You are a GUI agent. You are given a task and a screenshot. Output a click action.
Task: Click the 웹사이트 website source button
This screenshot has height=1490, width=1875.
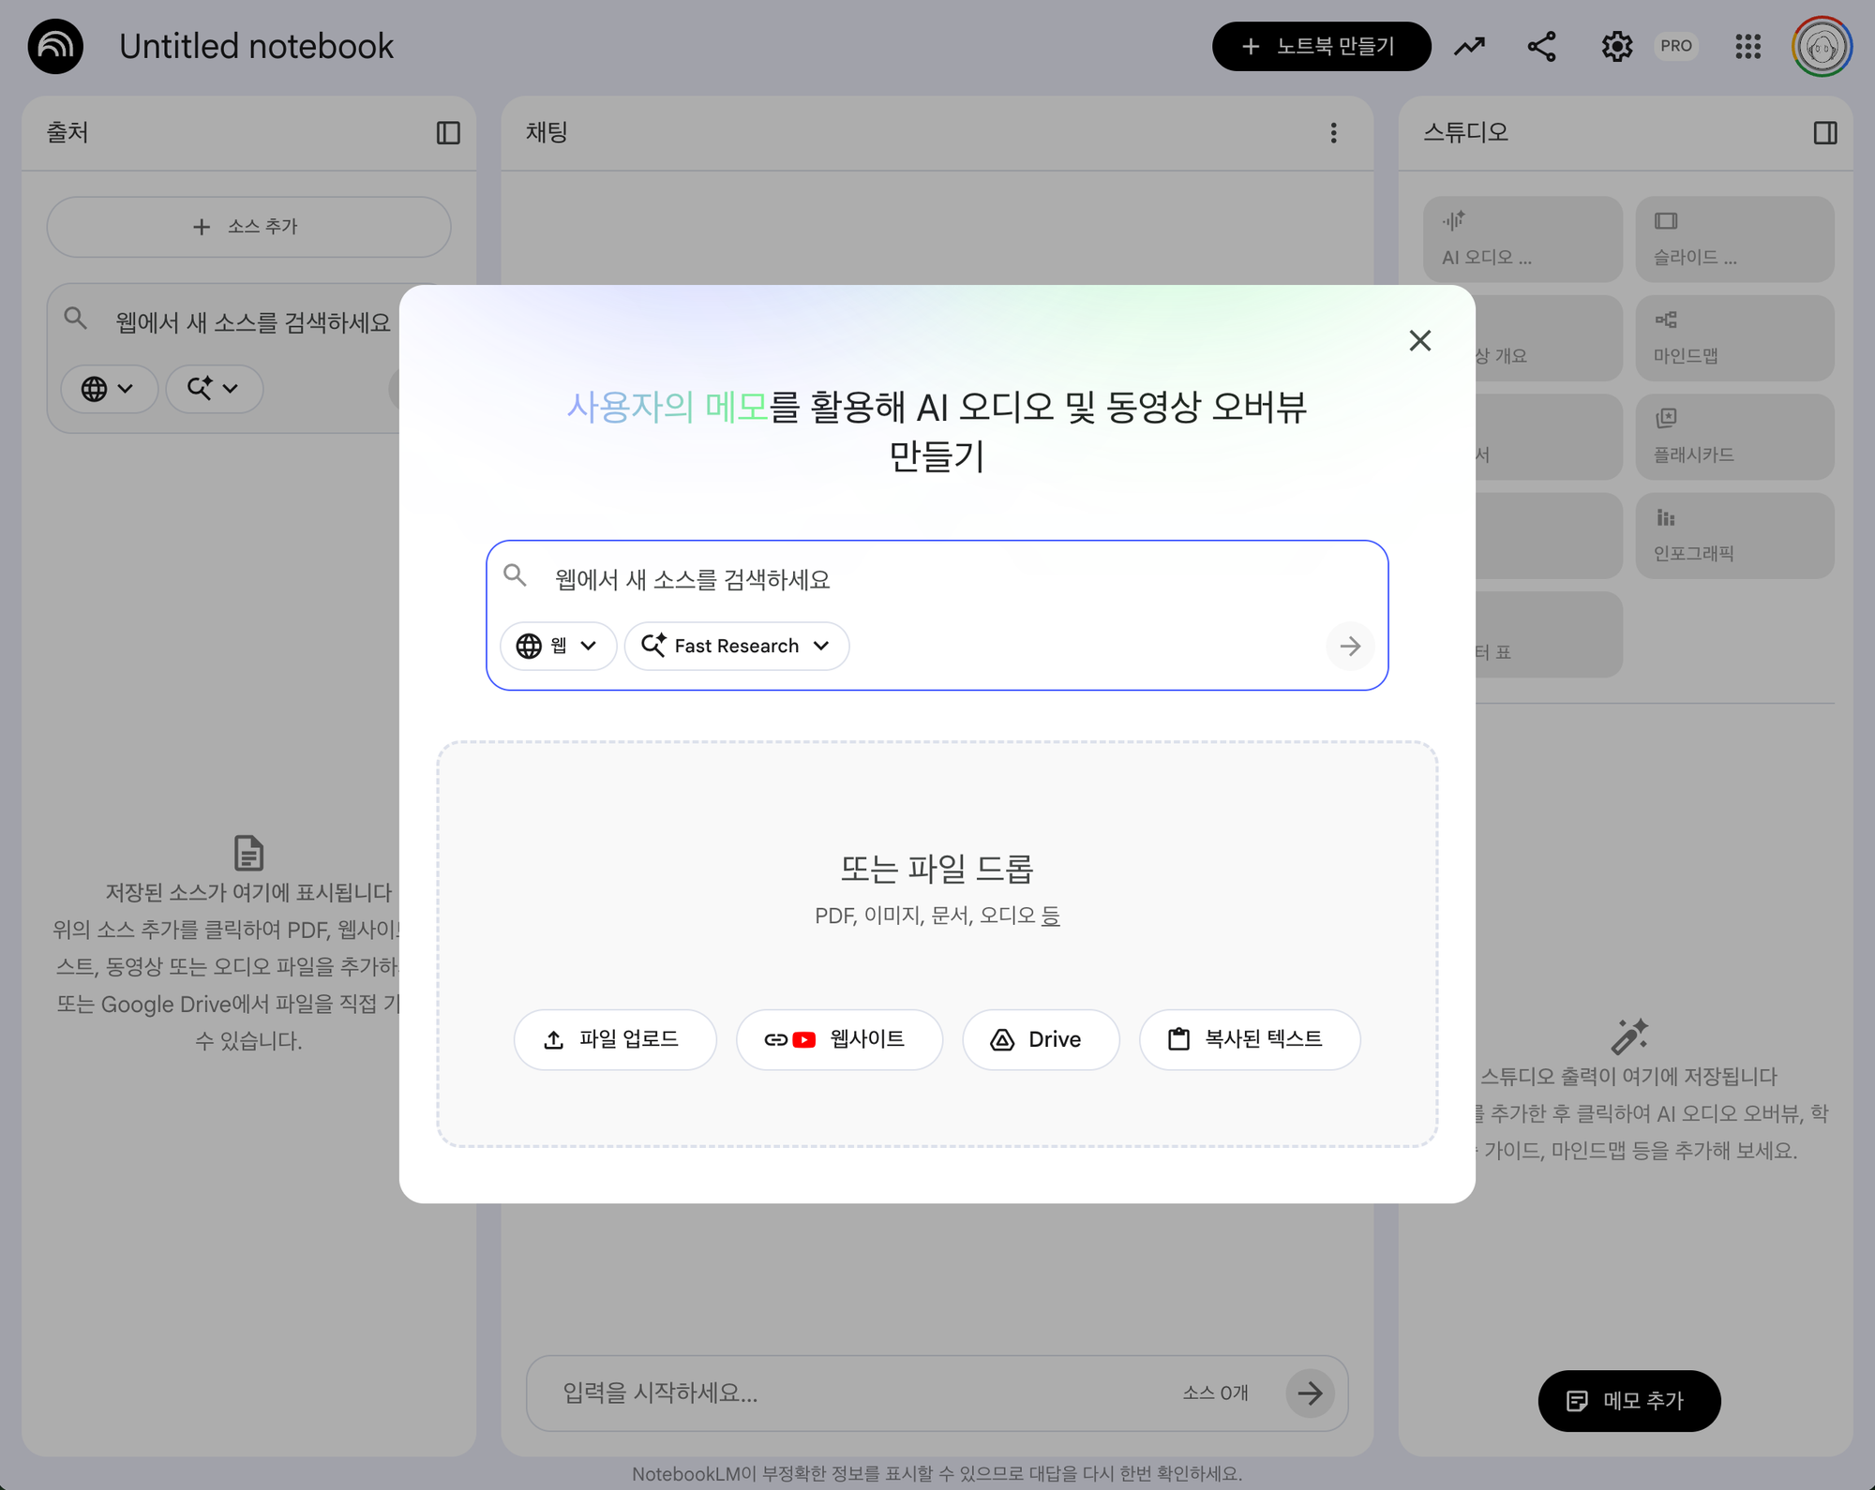838,1039
